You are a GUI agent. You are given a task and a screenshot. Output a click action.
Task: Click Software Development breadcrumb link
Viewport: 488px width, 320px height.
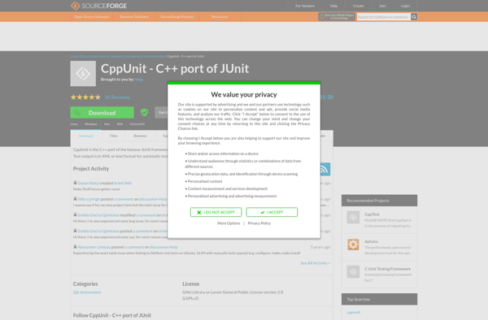(x=126, y=56)
